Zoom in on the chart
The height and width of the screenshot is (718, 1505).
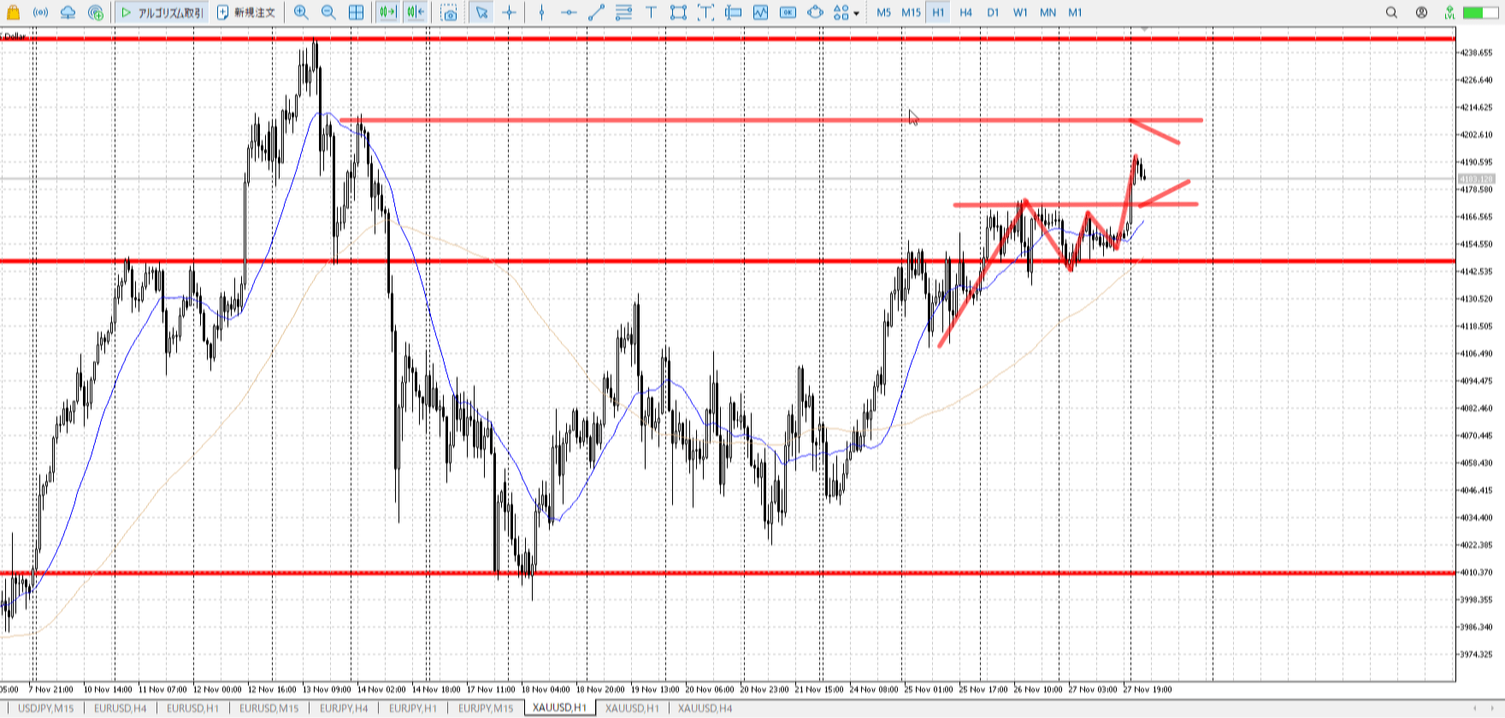[301, 13]
